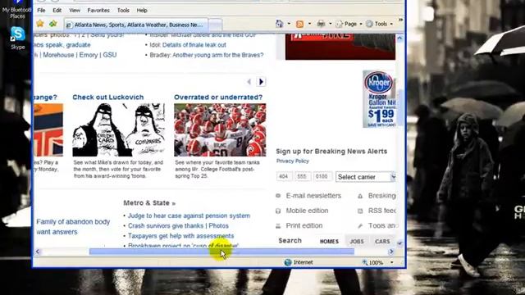Click the Internet zone globe in status bar
The image size is (525, 295).
tap(288, 262)
